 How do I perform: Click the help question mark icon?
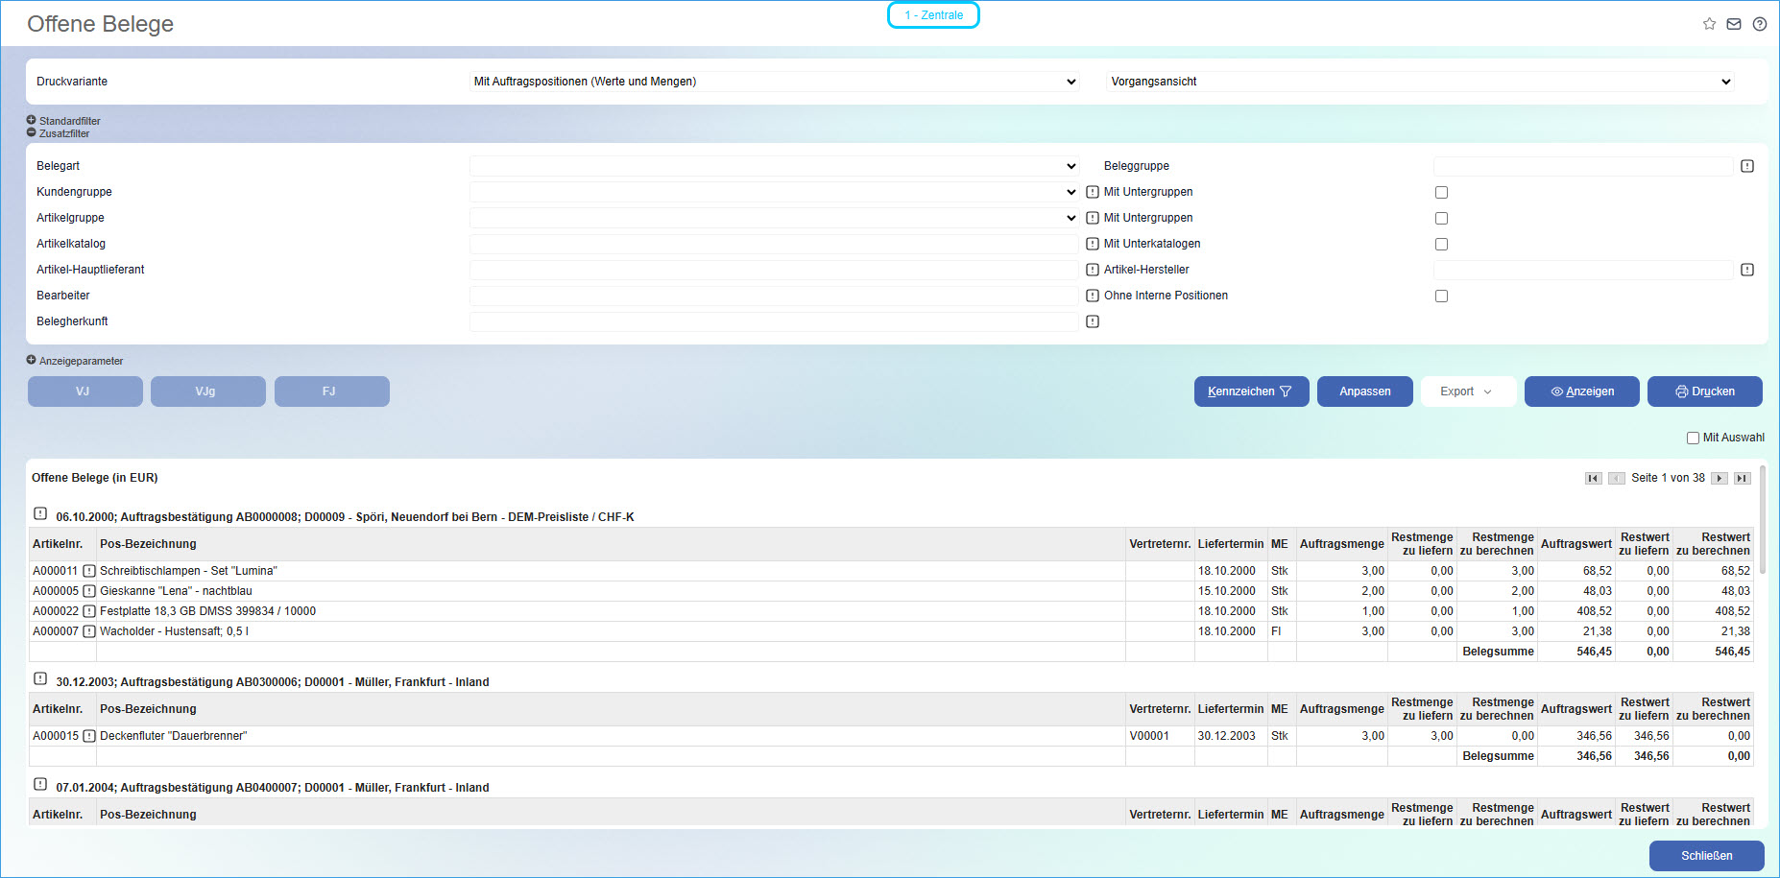[1759, 24]
